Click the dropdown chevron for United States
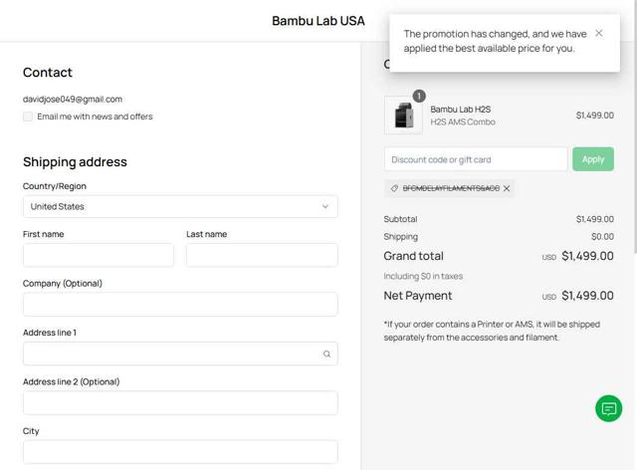 324,206
